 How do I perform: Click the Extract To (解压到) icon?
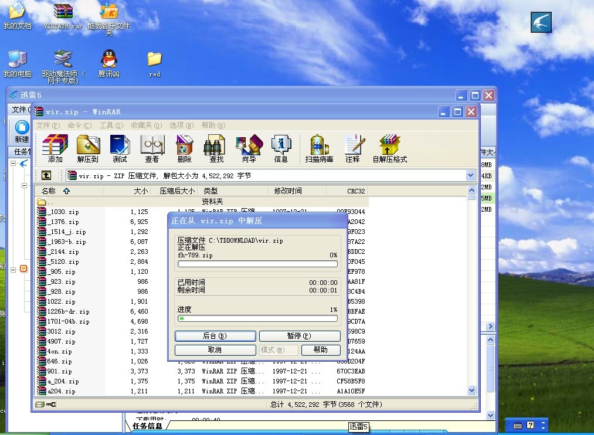pos(87,148)
